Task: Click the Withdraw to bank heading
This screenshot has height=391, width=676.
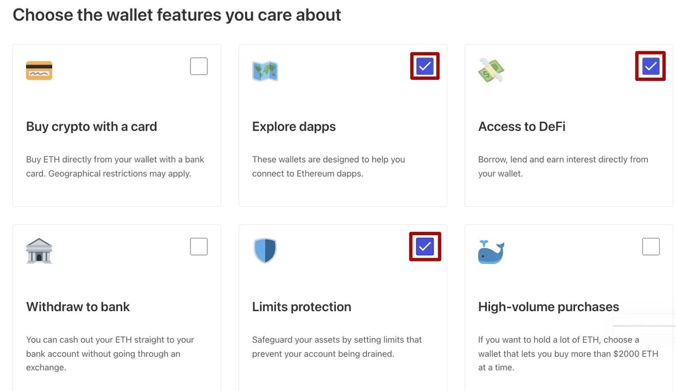Action: coord(78,307)
